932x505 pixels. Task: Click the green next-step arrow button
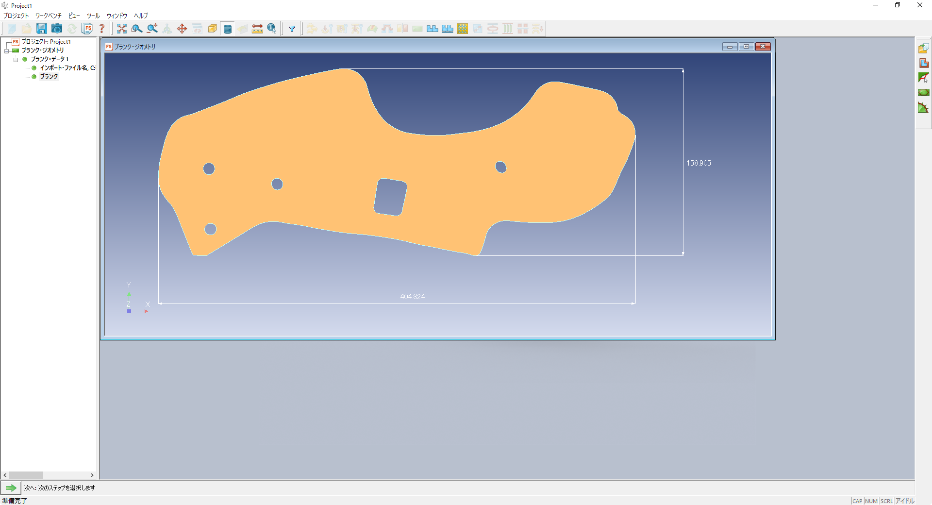click(11, 488)
